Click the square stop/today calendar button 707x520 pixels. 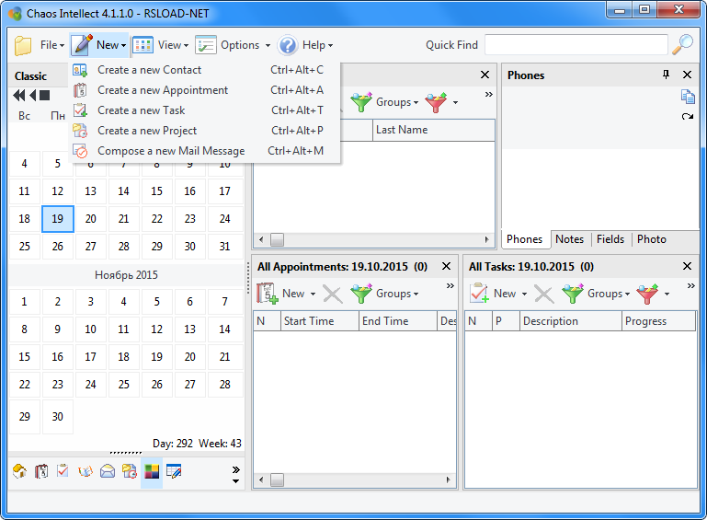45,95
